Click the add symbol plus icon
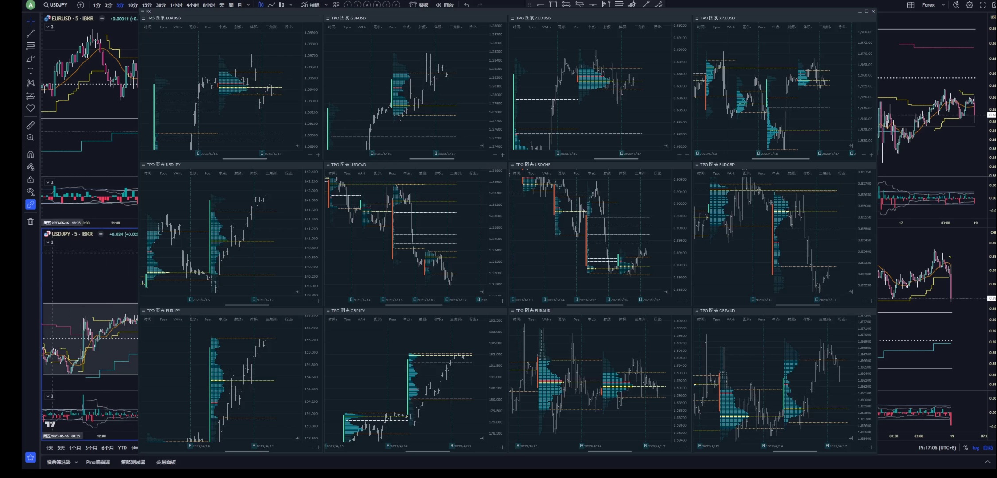The height and width of the screenshot is (478, 997). 80,5
